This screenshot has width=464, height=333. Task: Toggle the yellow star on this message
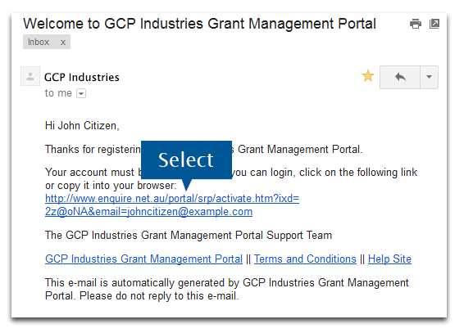pos(368,76)
